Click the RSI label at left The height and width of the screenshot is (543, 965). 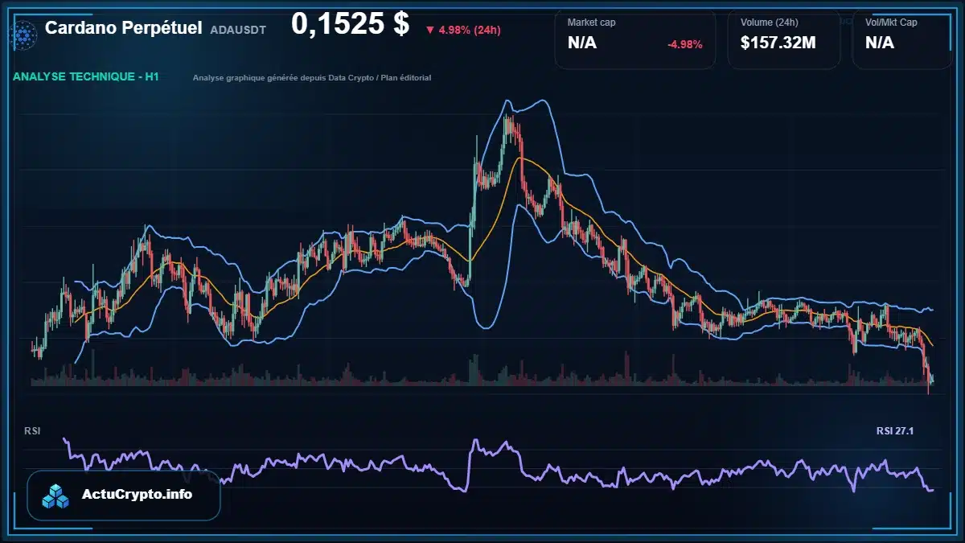click(x=33, y=431)
